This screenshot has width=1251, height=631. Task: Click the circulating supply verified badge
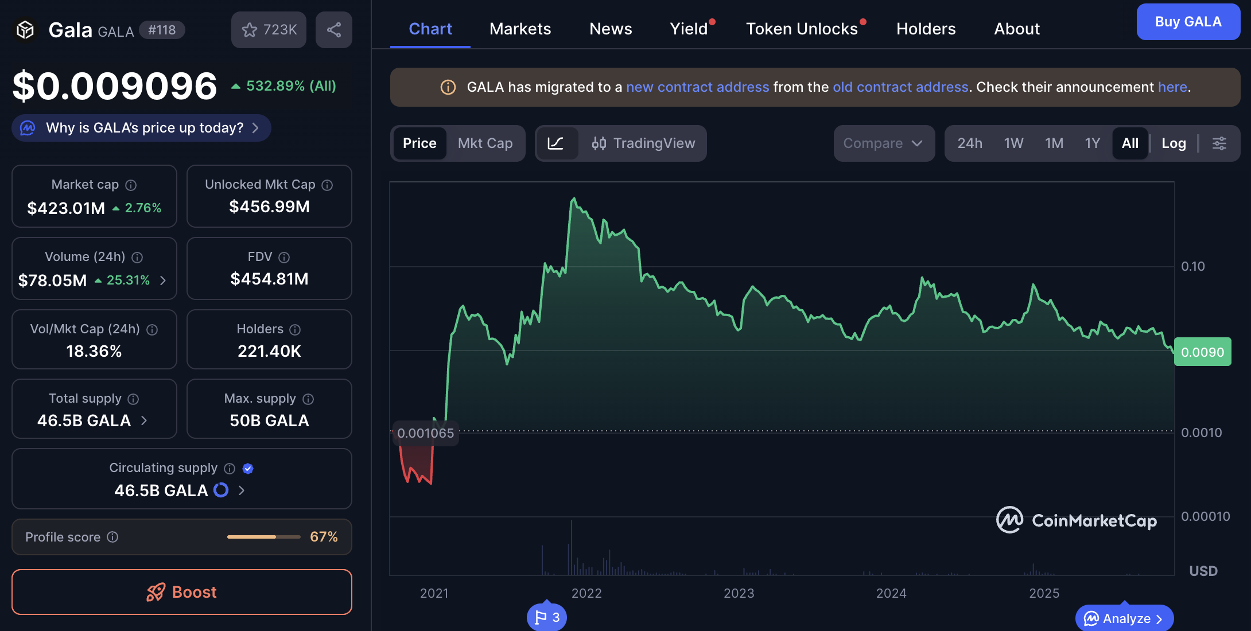248,469
